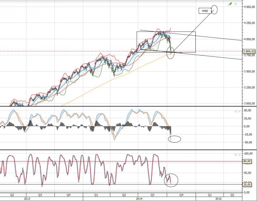Click the Q3 label of year 2013
The image size is (257, 201).
click(40, 195)
